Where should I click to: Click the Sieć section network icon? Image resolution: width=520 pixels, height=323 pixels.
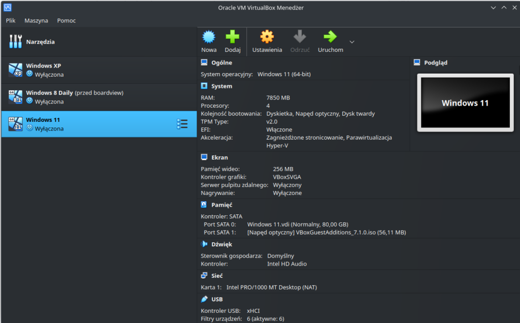204,275
